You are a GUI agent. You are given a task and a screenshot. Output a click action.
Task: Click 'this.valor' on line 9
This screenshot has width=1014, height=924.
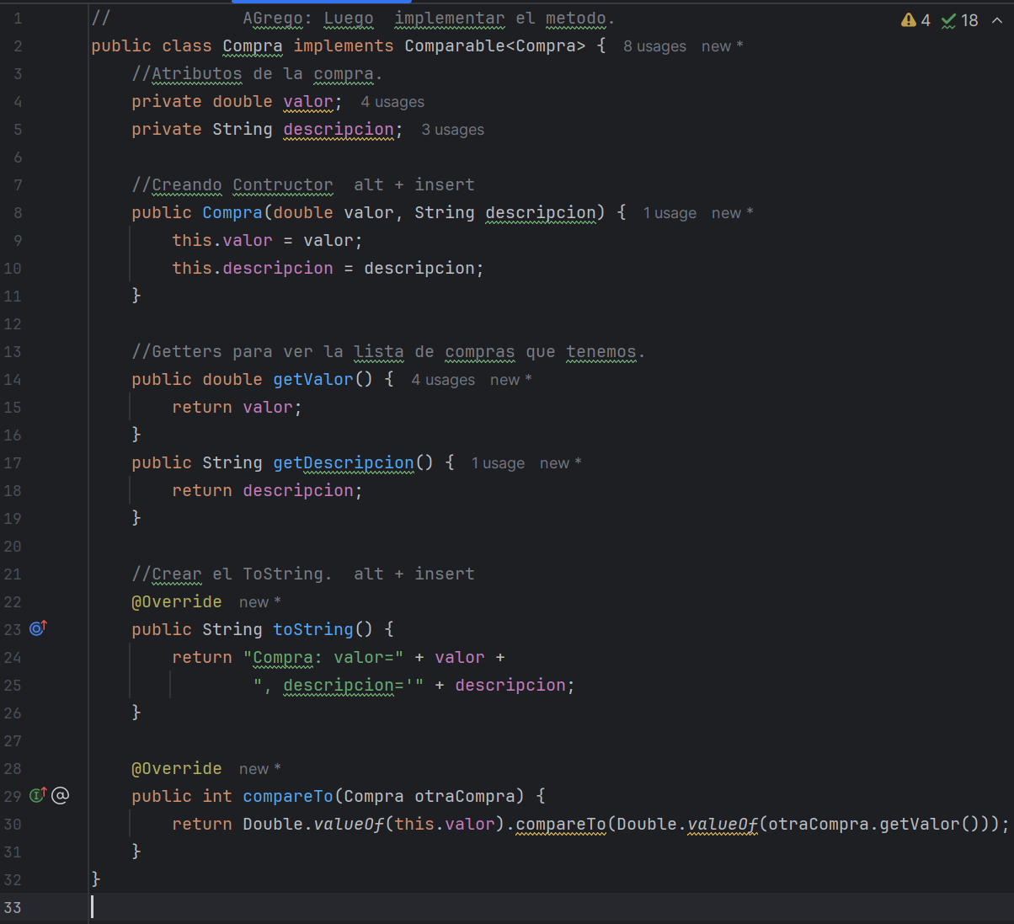[x=222, y=240]
